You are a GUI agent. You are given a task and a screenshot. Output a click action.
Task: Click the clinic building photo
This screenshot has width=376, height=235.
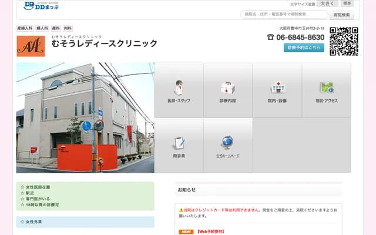tap(85, 117)
